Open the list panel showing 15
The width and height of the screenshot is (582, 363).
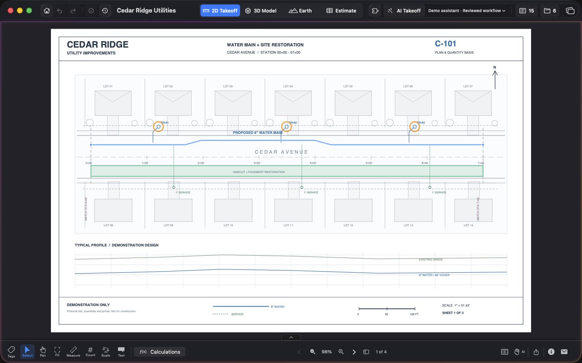point(527,11)
